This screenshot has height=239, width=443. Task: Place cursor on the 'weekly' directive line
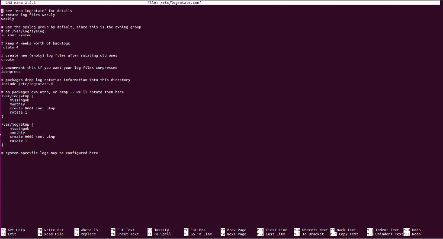[x=8, y=19]
